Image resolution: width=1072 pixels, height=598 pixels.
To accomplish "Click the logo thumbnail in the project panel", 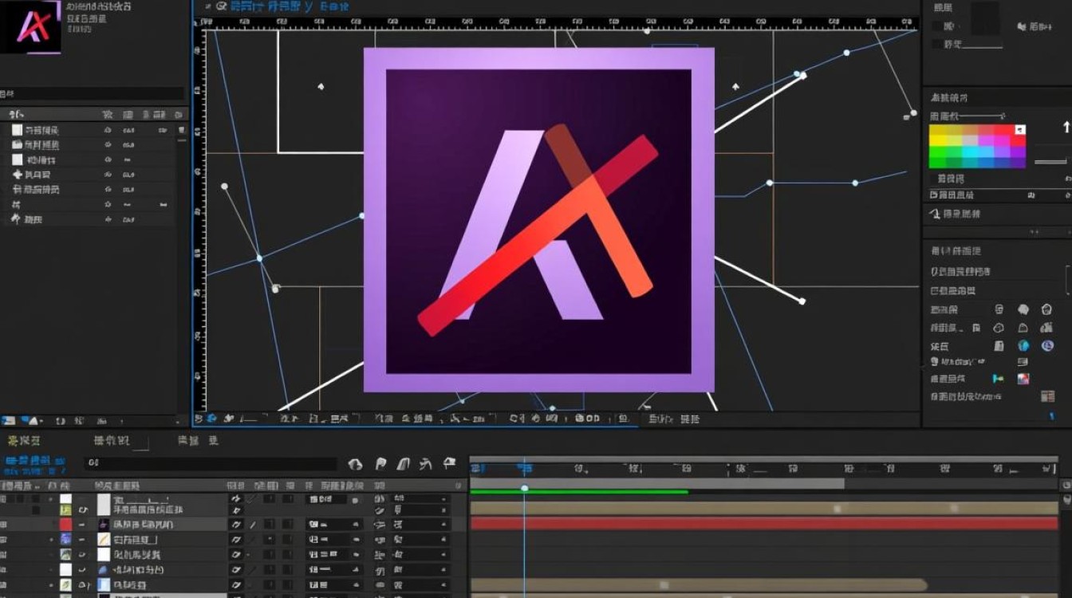I will [x=30, y=26].
